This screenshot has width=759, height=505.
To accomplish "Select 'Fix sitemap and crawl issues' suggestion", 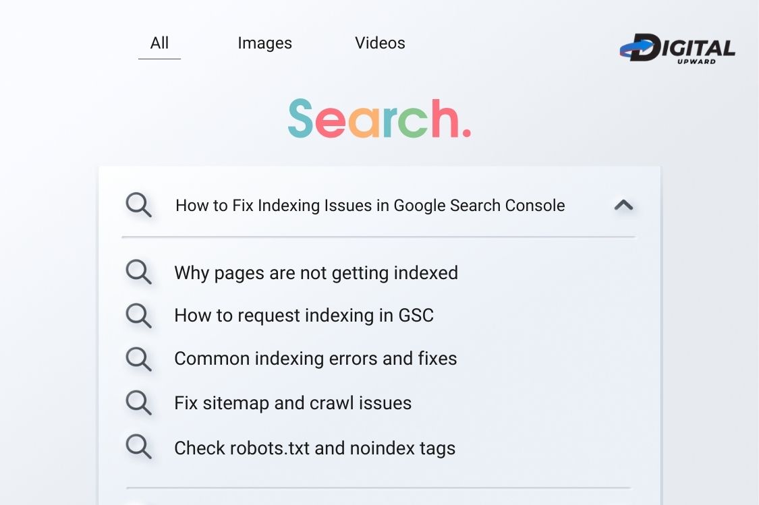I will click(x=293, y=403).
